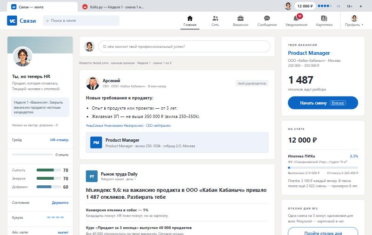Click the 1 487 responses counter
The width and height of the screenshot is (372, 235).
(300, 80)
